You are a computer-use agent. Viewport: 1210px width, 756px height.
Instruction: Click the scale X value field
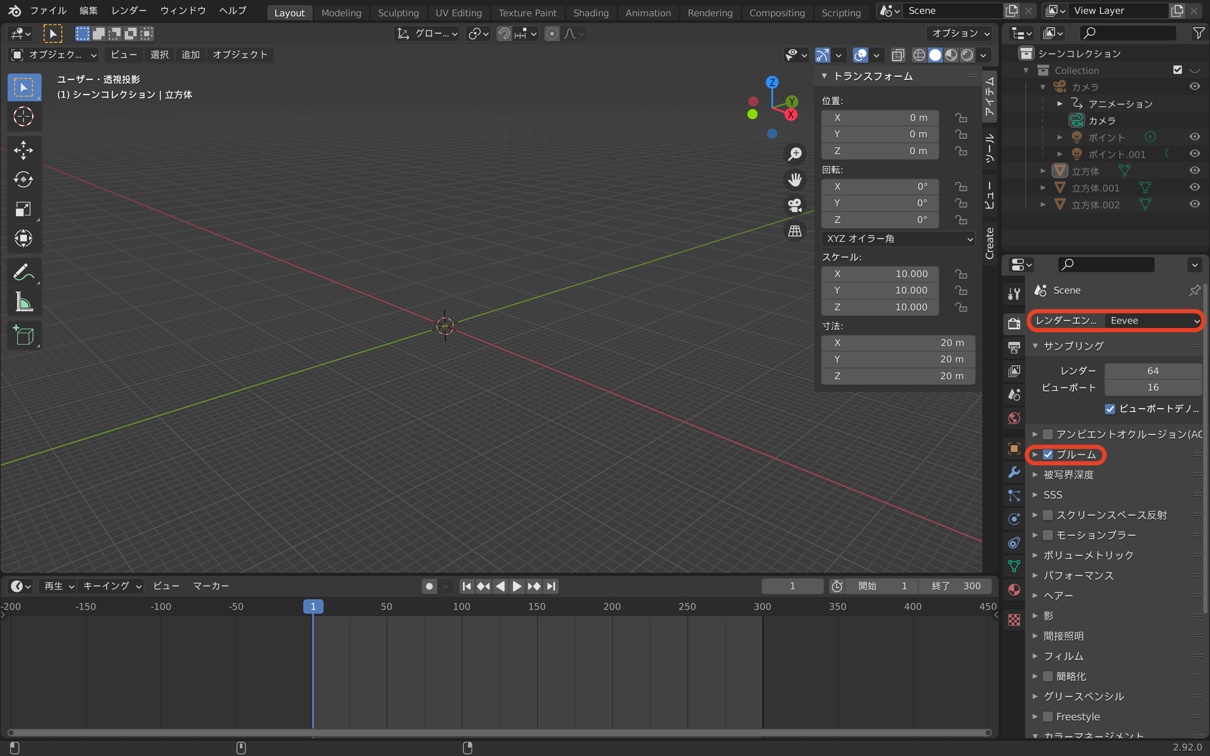[x=879, y=274]
